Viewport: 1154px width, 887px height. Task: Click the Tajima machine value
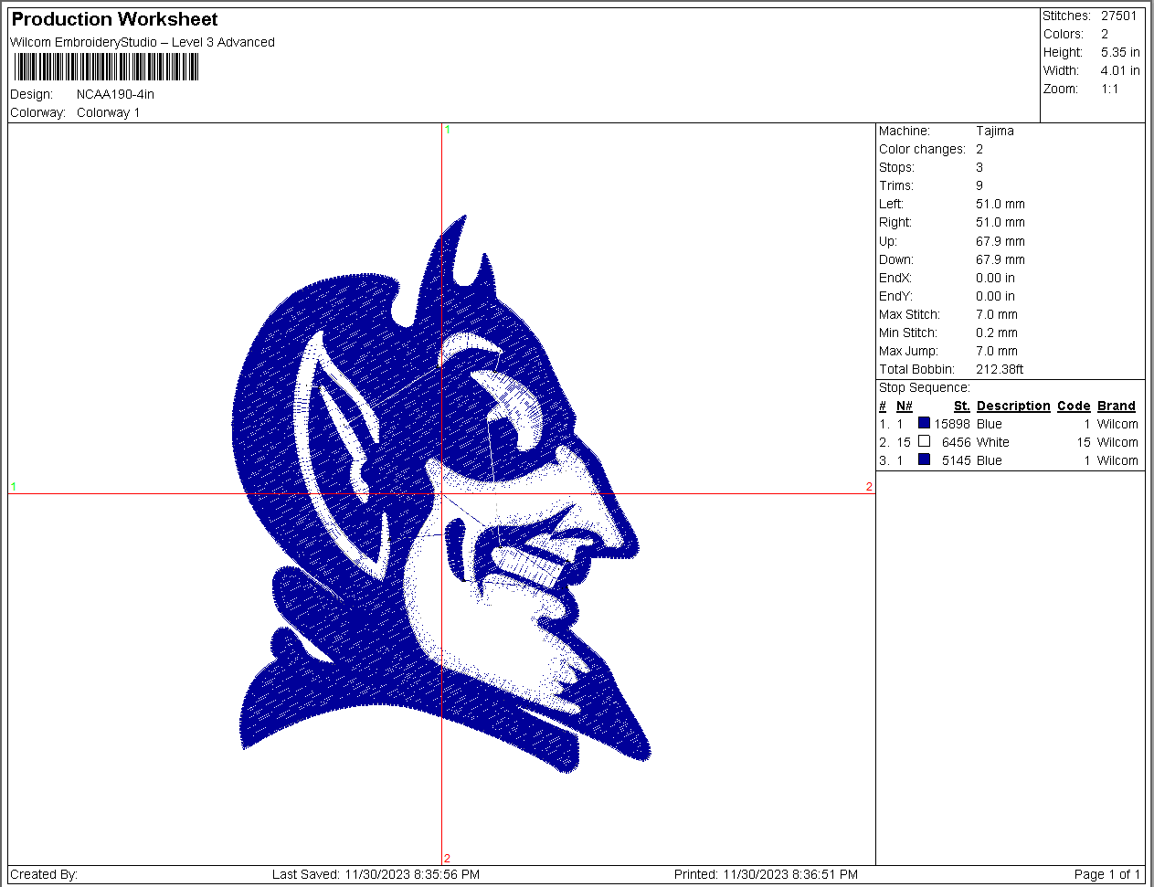994,131
